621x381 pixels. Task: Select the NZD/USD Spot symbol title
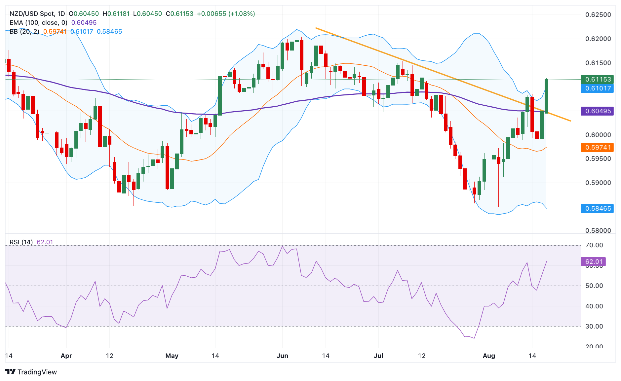(x=37, y=14)
